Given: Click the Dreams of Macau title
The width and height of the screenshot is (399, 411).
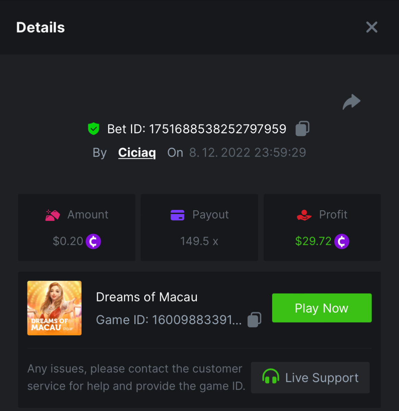Looking at the screenshot, I should pyautogui.click(x=147, y=297).
